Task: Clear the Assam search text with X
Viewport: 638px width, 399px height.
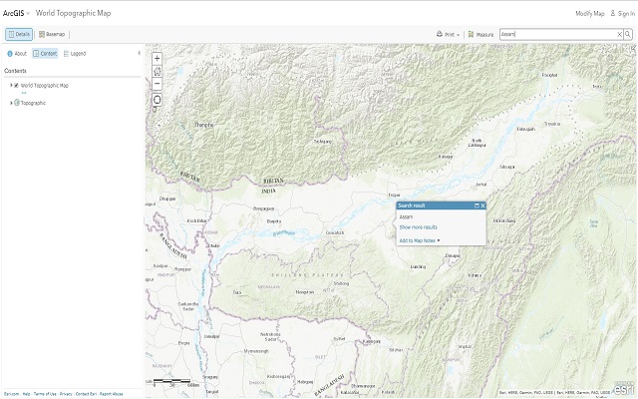Action: (x=620, y=35)
